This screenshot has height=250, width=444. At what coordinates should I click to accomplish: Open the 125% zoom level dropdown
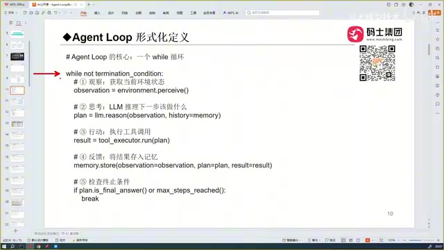(393, 240)
